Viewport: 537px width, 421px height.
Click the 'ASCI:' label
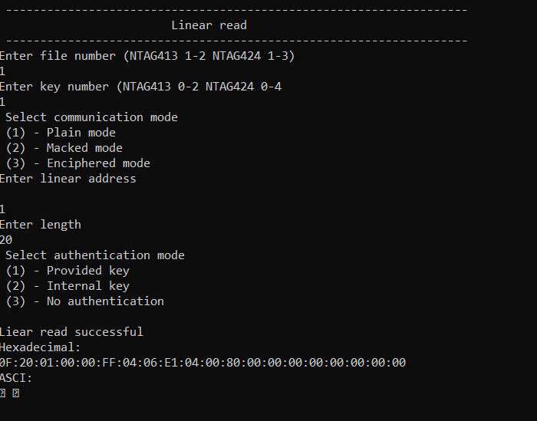[16, 378]
